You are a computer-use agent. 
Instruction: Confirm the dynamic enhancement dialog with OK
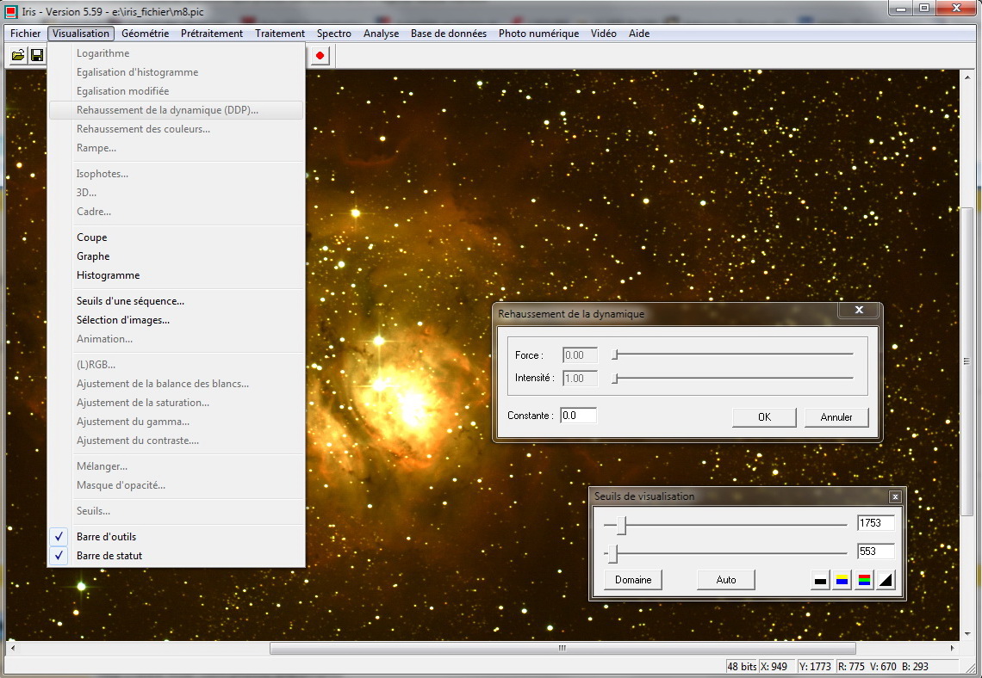[764, 417]
